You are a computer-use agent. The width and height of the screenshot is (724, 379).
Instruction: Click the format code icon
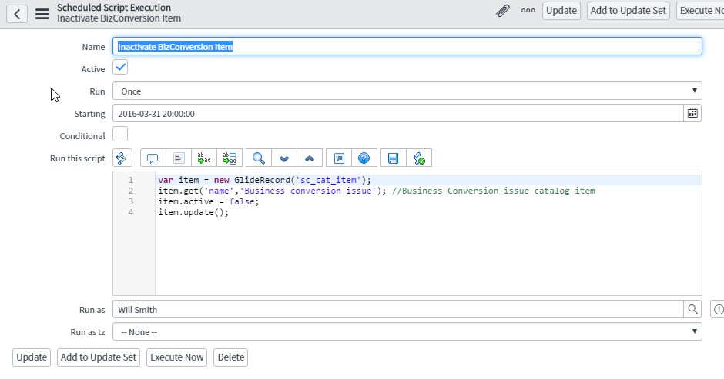[x=179, y=158]
